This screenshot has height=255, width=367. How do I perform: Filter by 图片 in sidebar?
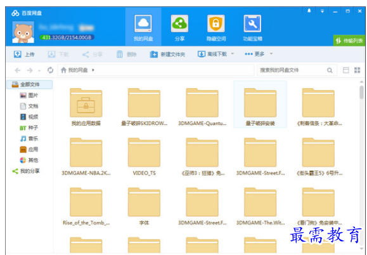point(29,95)
